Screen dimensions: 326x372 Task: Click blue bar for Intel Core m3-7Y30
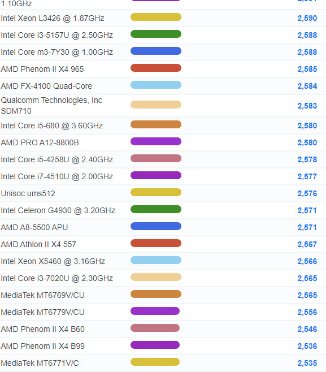pos(156,51)
